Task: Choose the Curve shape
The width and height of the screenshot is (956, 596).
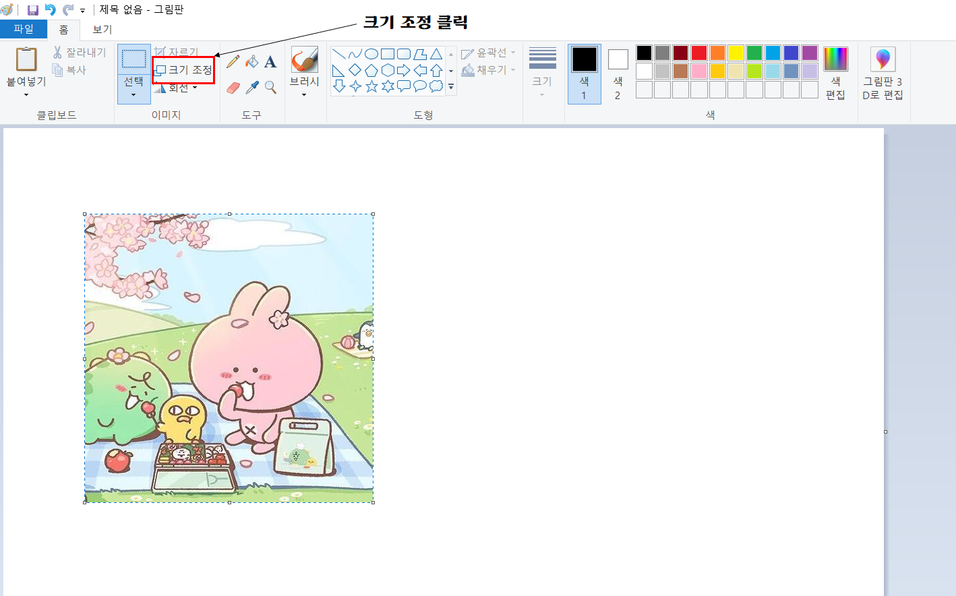Action: pyautogui.click(x=355, y=54)
